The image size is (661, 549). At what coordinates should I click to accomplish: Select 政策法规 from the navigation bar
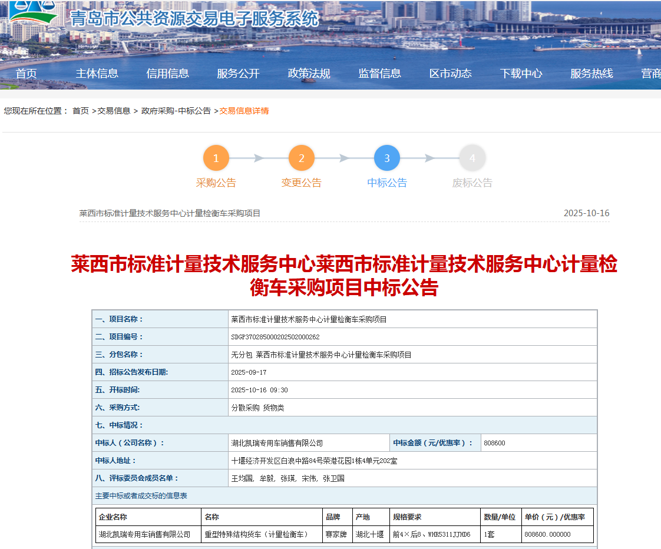309,73
